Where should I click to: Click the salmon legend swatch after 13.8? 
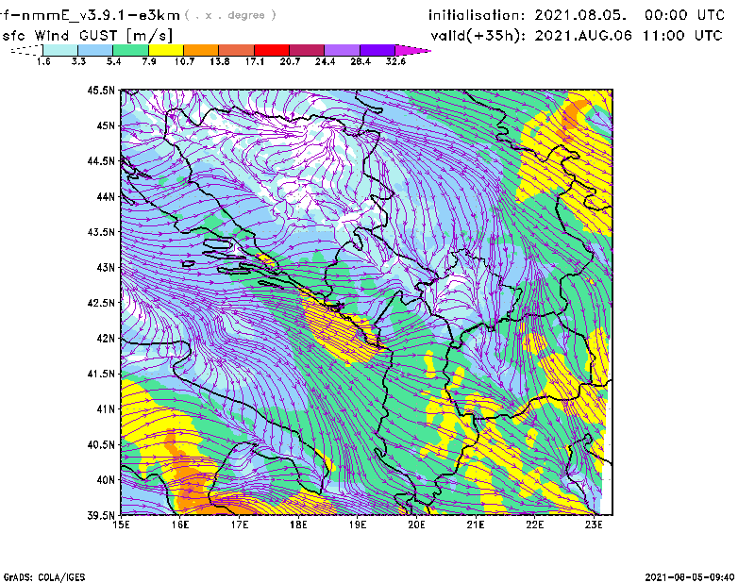(237, 50)
